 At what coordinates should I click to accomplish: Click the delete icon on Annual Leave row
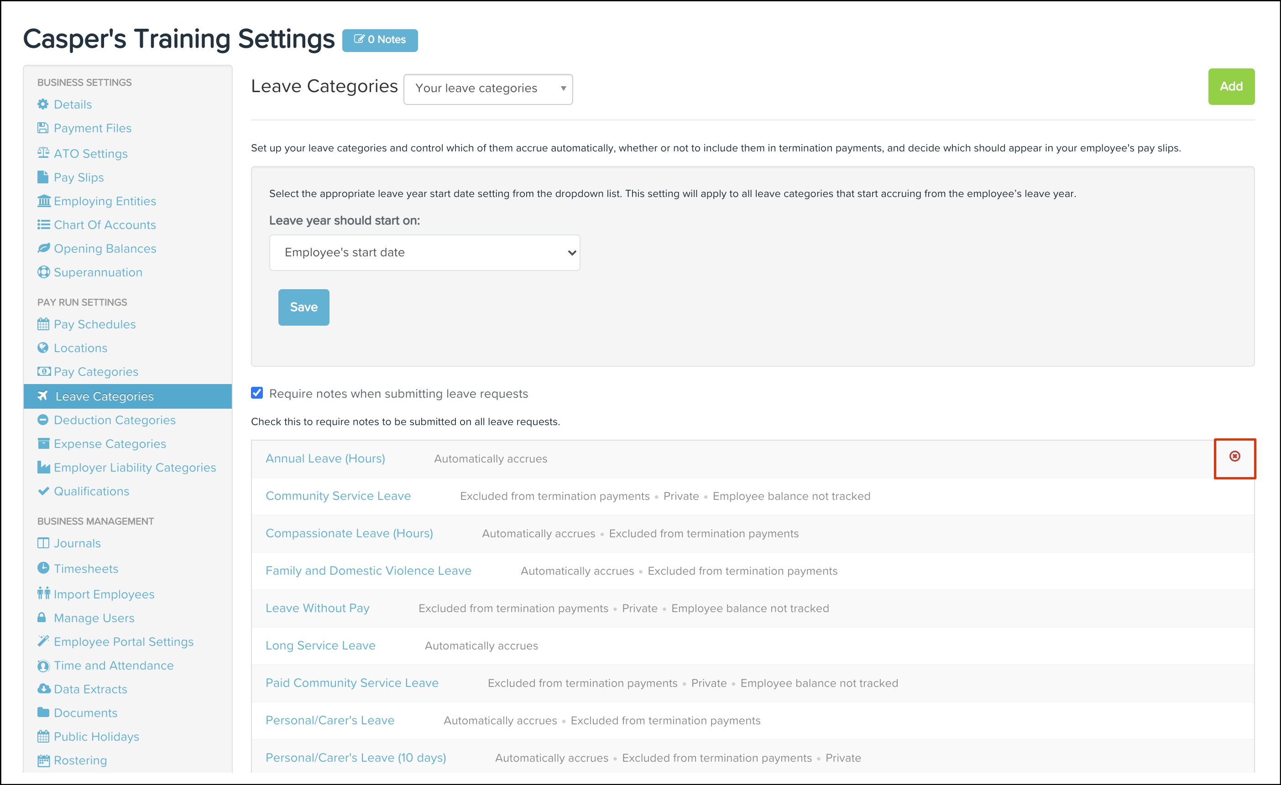pos(1234,456)
